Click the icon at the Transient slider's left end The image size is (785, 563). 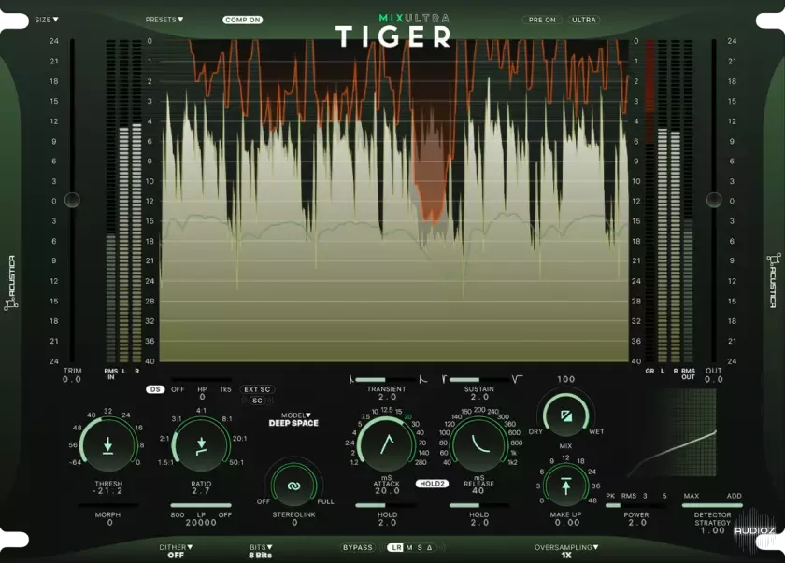point(351,379)
